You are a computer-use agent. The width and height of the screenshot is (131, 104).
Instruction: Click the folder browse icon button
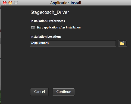pos(123,43)
